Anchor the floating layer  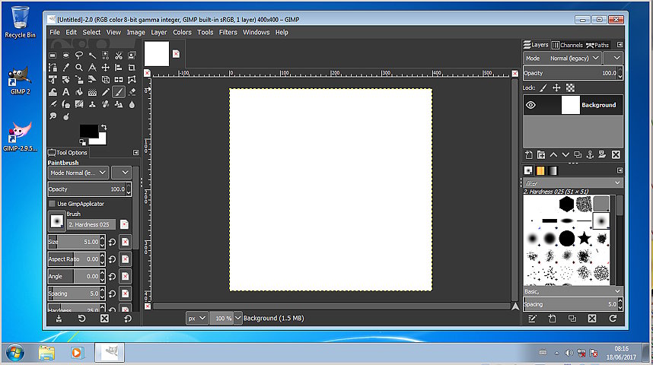click(x=590, y=155)
